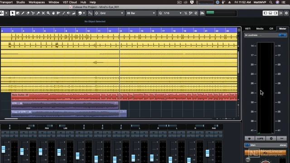Click the L69 pan control

click(x=65, y=127)
